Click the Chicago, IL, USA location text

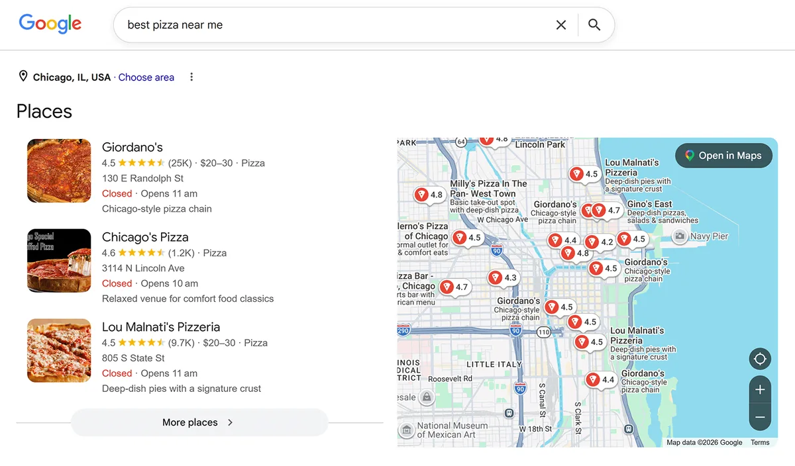[x=72, y=77]
